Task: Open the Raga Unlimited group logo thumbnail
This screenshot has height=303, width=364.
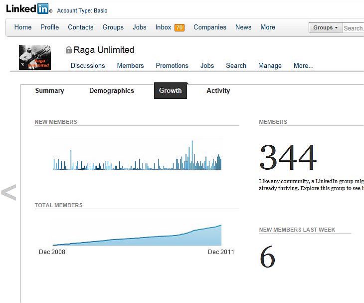Action: 35,57
